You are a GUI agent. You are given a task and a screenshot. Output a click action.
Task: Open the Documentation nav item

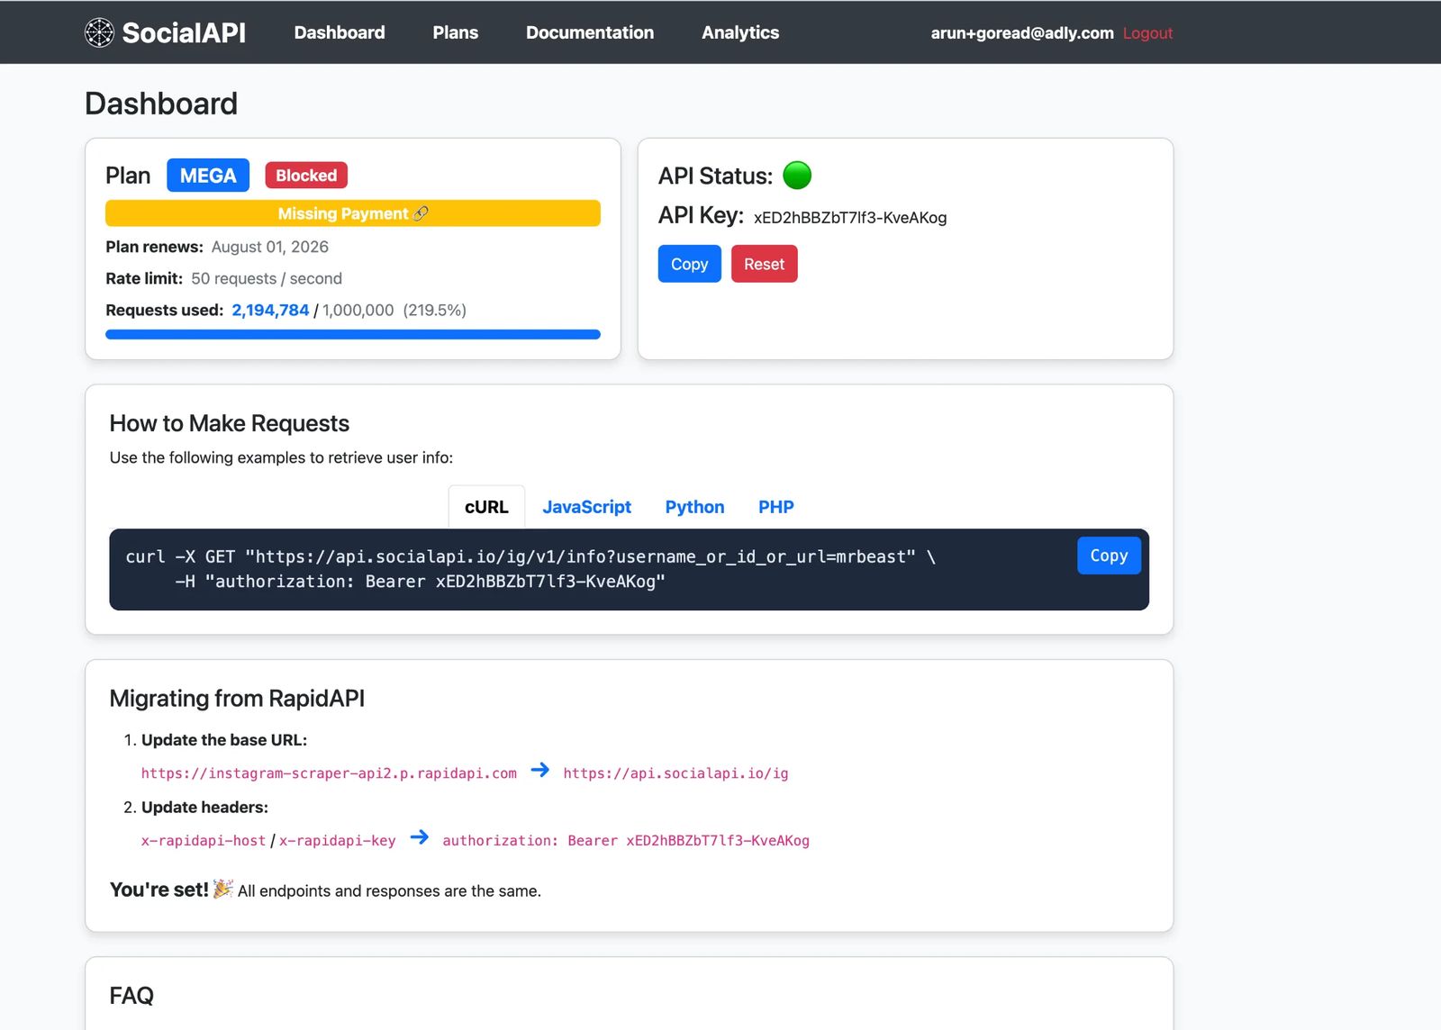tap(590, 32)
